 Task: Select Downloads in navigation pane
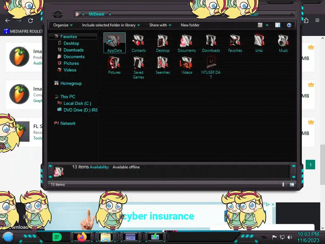[74, 50]
